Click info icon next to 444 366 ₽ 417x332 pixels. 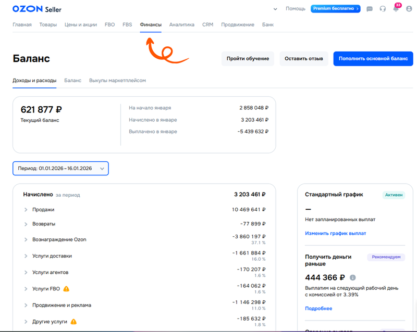tap(353, 277)
